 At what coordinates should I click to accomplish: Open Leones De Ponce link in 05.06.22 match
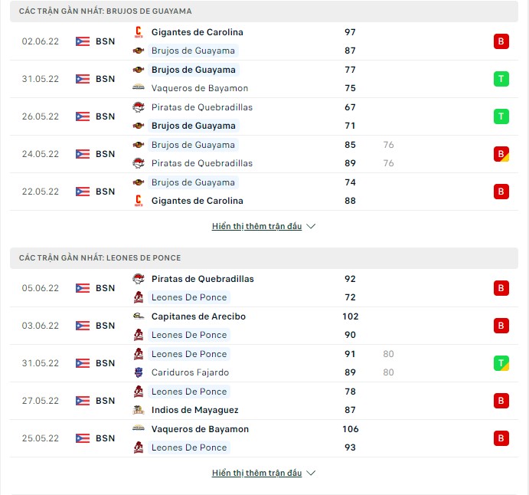point(189,297)
